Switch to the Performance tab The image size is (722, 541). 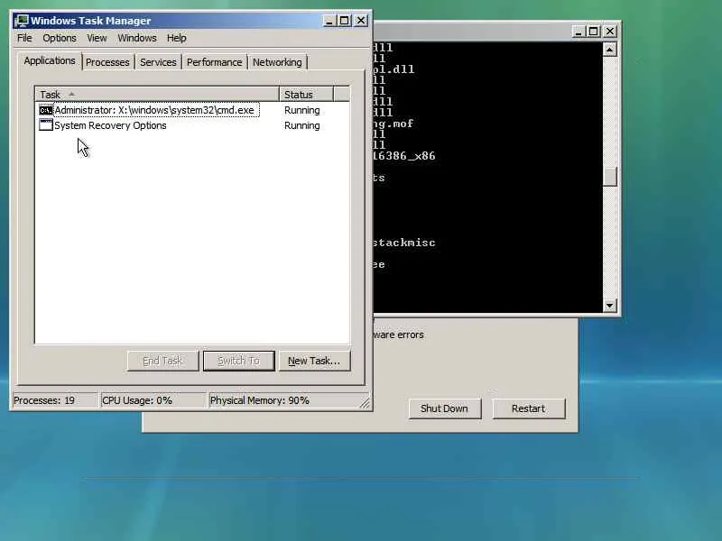point(214,62)
